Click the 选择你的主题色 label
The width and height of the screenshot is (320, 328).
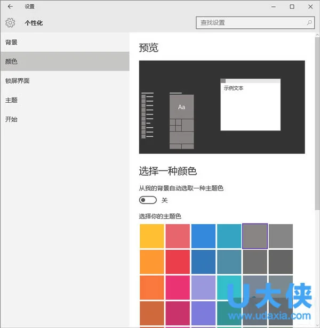(160, 216)
